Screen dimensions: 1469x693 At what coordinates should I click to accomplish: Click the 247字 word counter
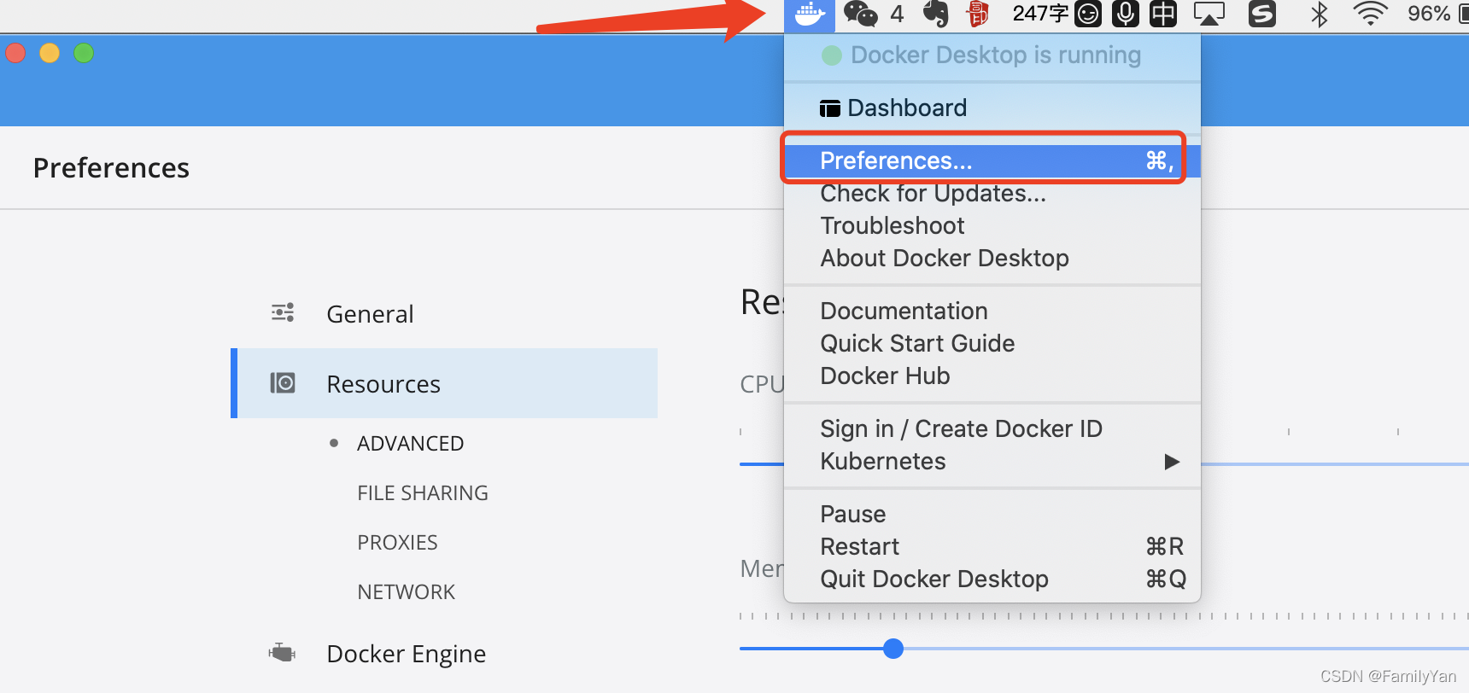click(1040, 14)
